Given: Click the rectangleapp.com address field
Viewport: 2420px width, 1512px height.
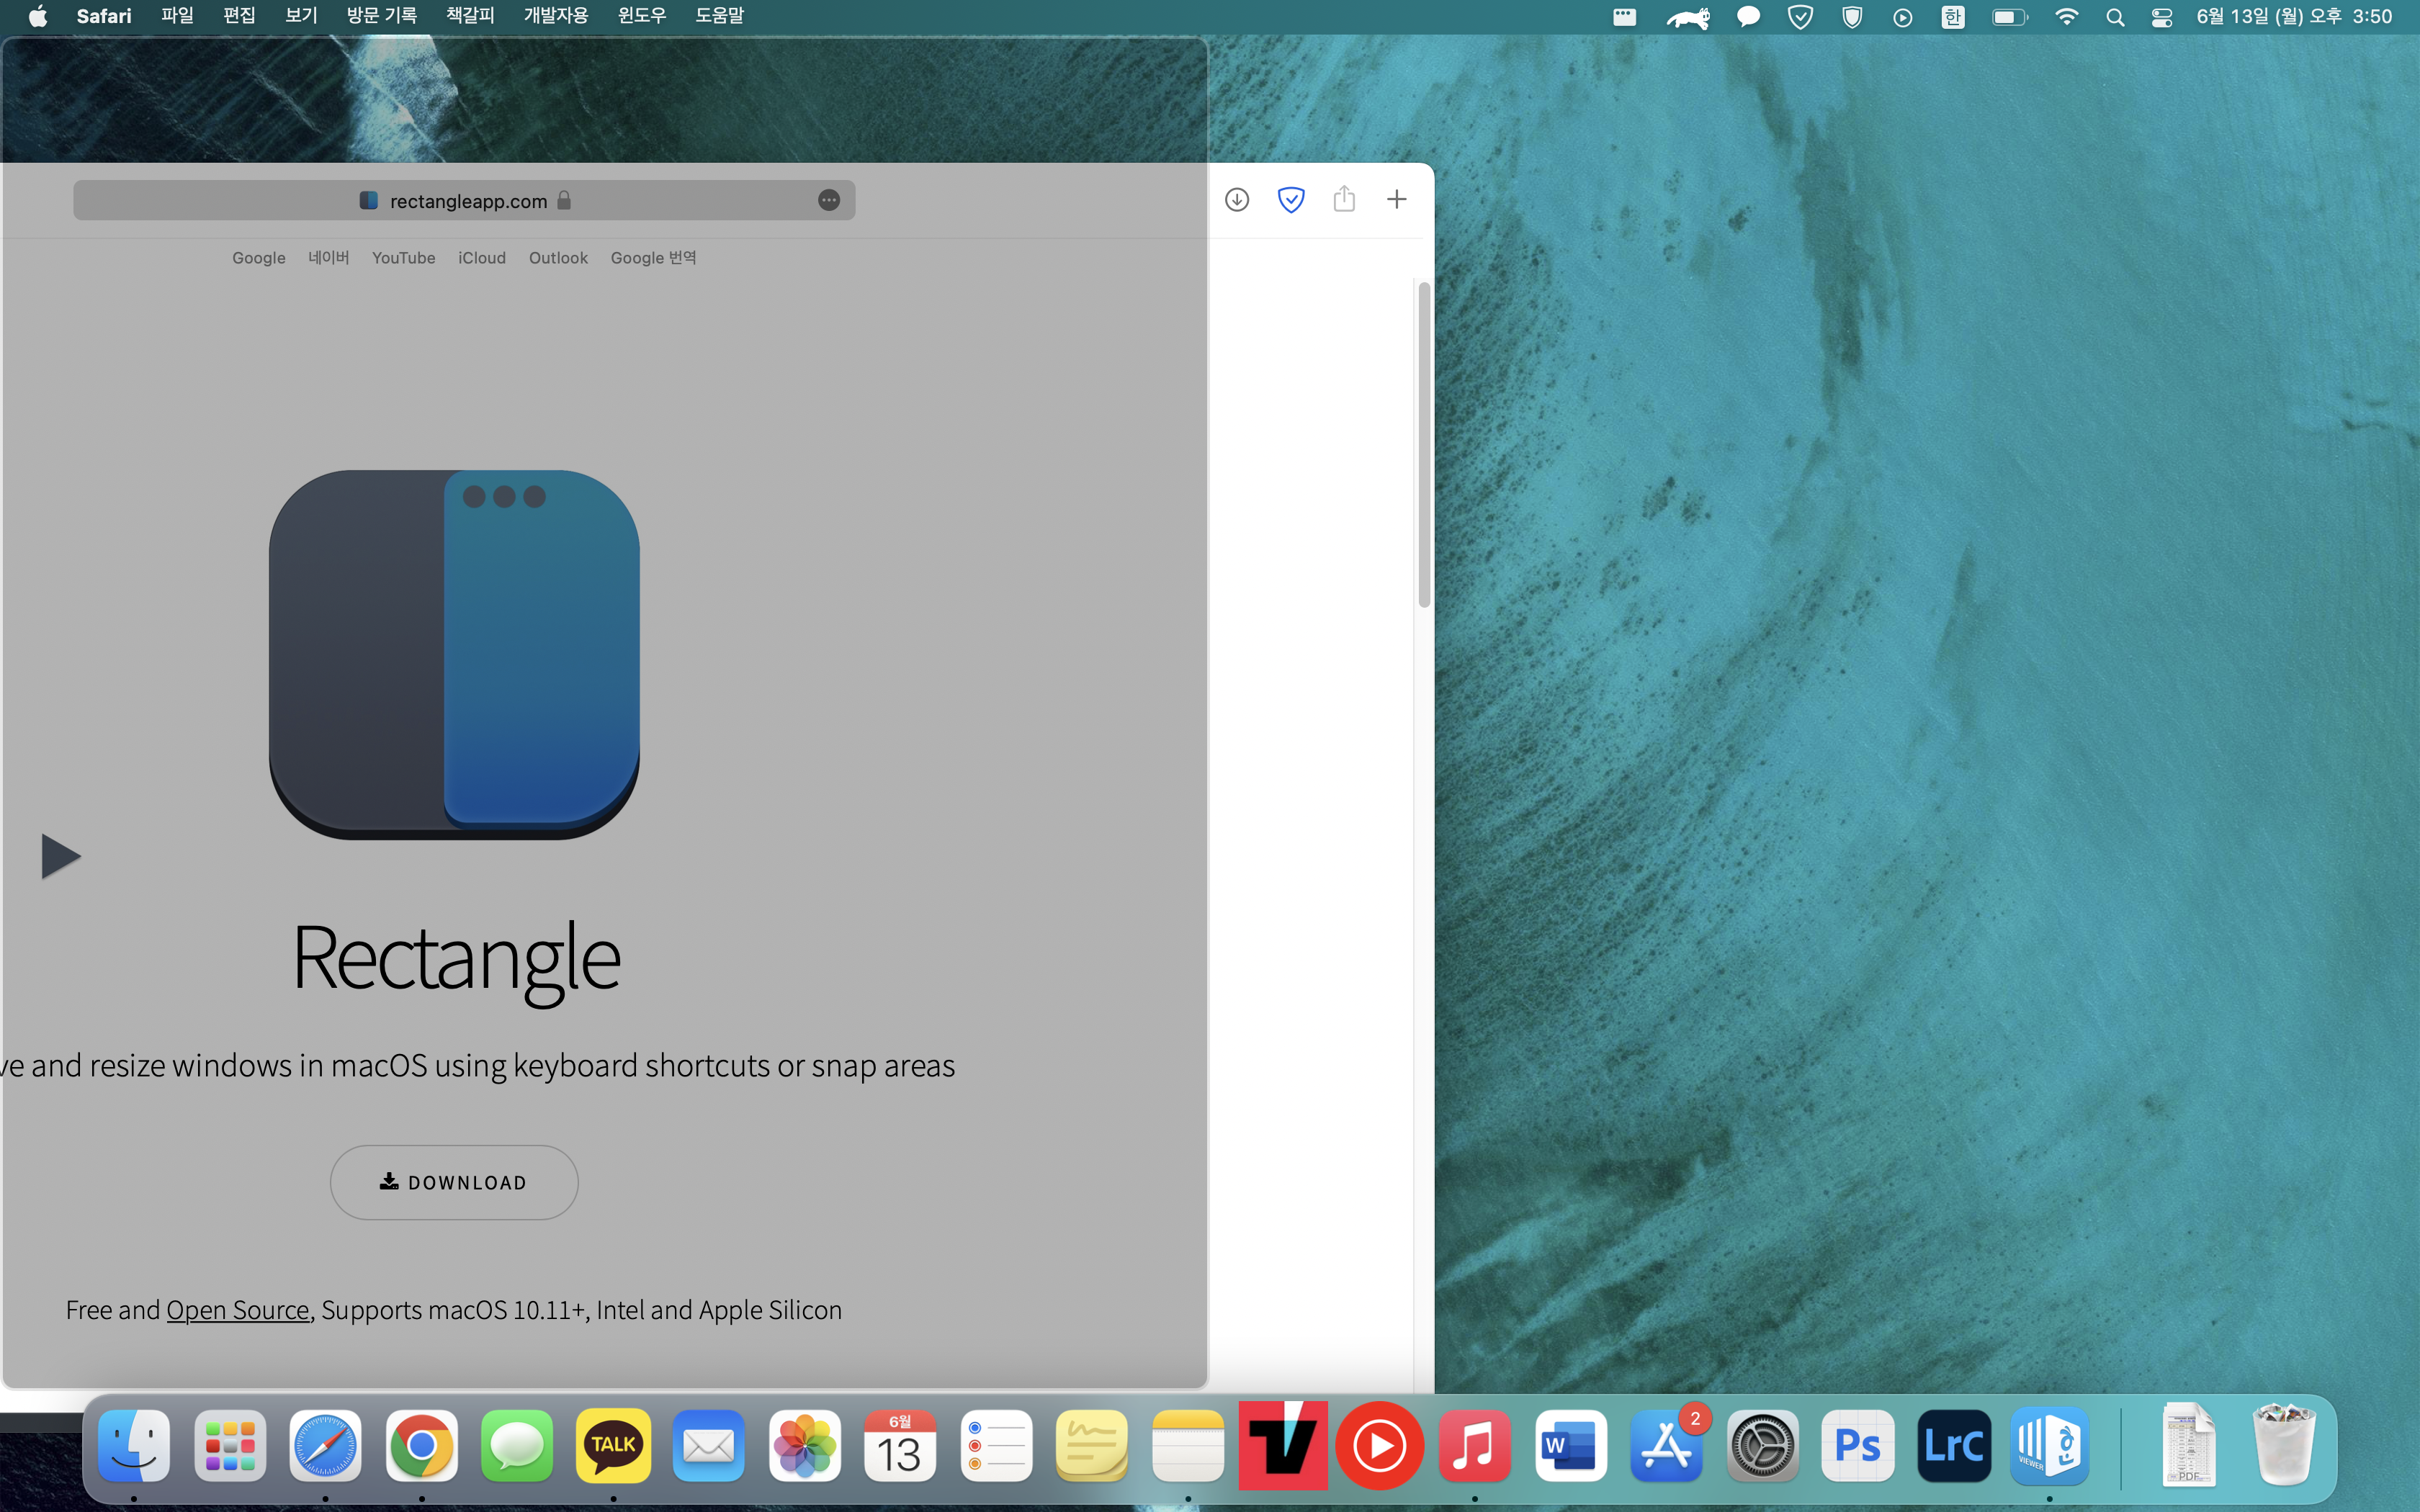Looking at the screenshot, I should [x=464, y=200].
